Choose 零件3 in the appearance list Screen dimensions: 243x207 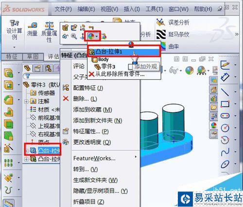point(105,66)
